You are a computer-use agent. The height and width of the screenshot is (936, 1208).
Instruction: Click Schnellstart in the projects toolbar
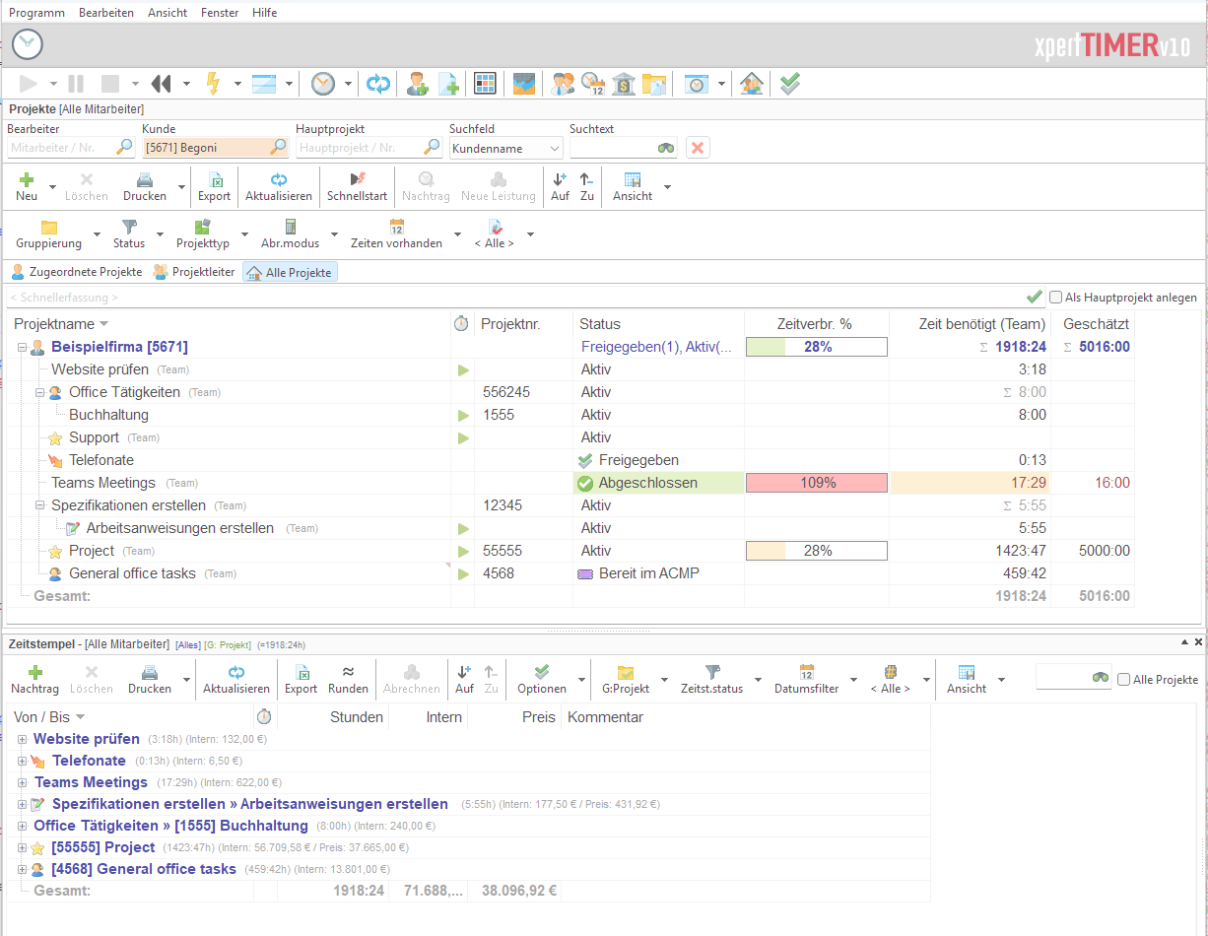pyautogui.click(x=357, y=186)
